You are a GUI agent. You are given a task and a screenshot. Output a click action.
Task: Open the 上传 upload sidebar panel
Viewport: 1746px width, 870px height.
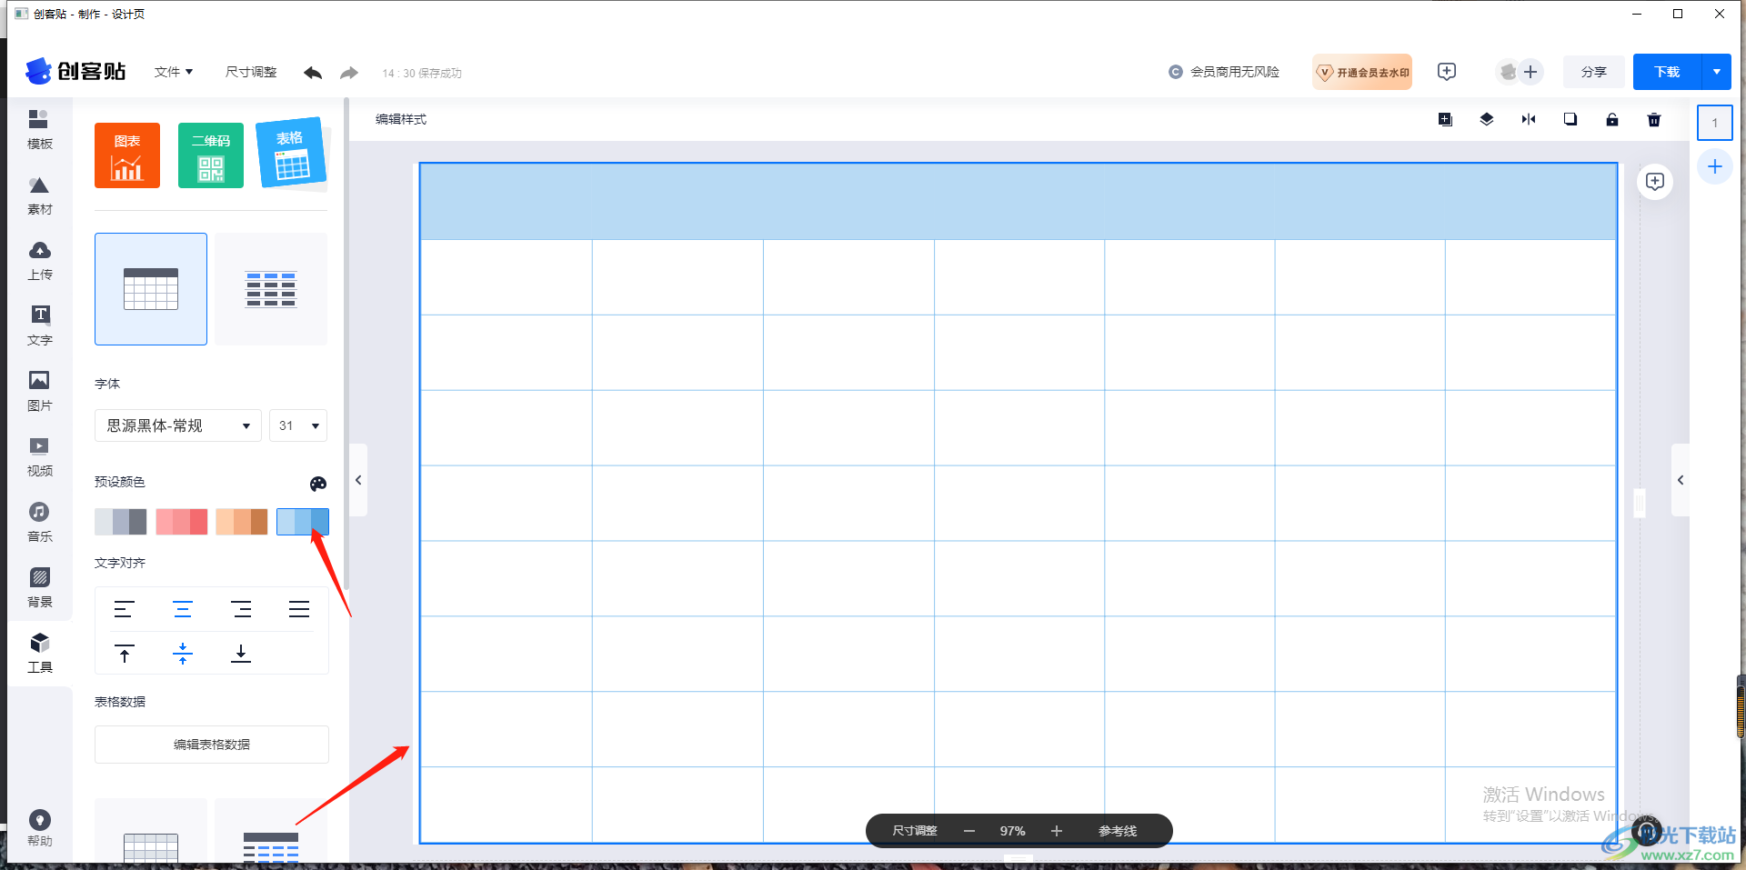[39, 261]
